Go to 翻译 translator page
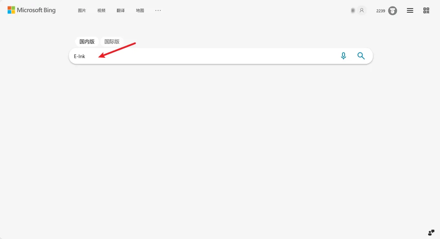Viewport: 440px width, 239px height. point(121,11)
